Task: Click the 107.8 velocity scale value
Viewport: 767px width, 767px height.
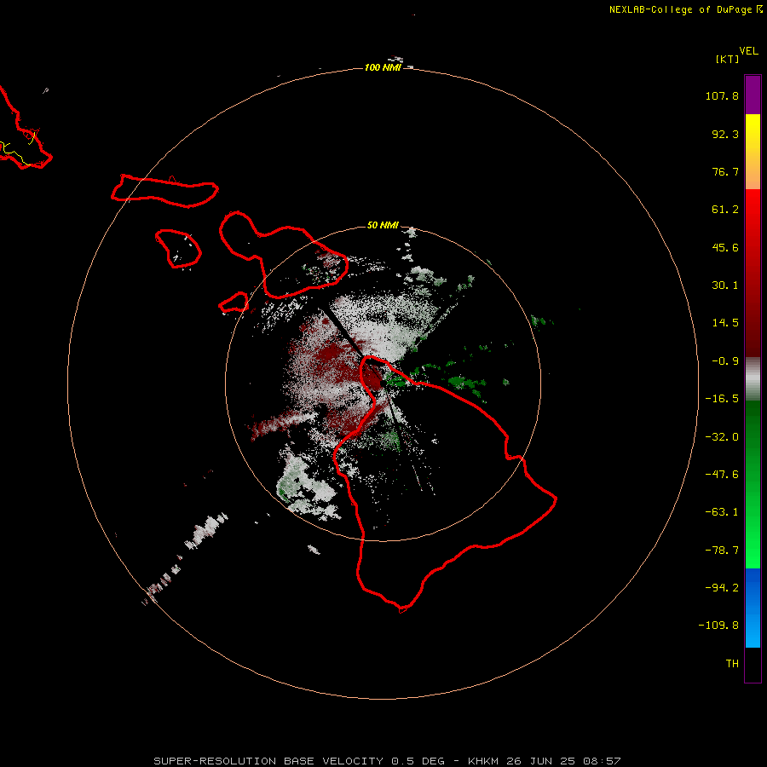Action: click(x=722, y=95)
